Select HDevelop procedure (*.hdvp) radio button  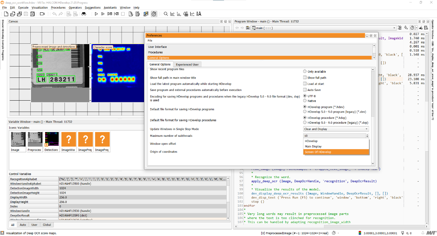pos(305,117)
